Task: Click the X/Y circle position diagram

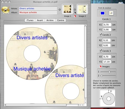Action: click(x=107, y=98)
